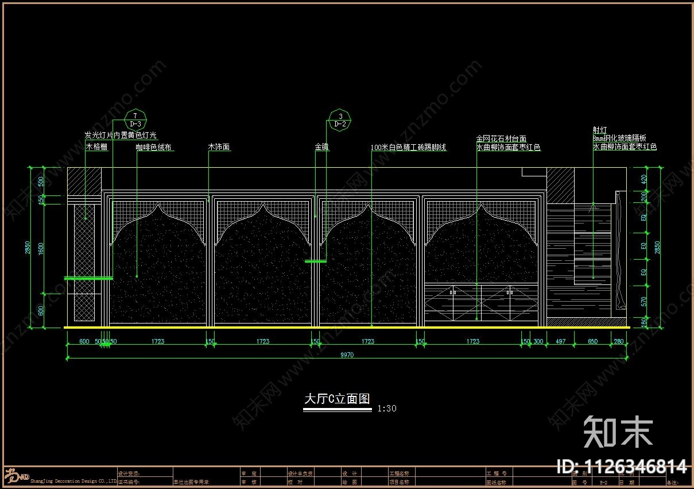Click the '设计总负责' title block field

point(300,473)
